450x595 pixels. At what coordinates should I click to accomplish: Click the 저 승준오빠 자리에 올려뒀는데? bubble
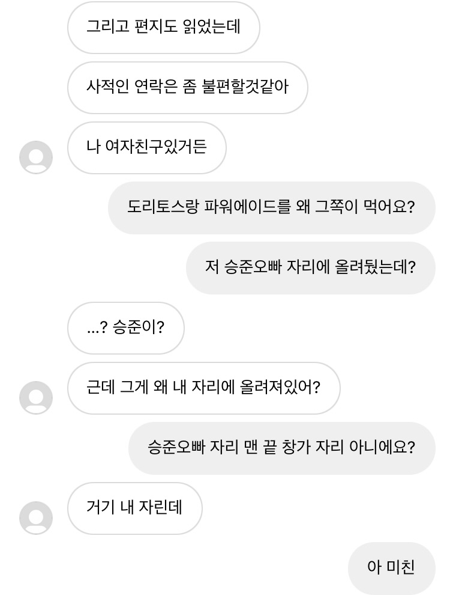[310, 268]
